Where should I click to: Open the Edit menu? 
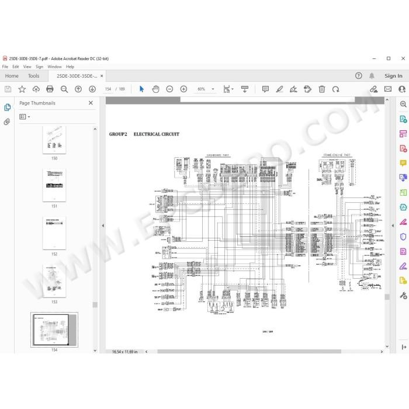coord(16,67)
